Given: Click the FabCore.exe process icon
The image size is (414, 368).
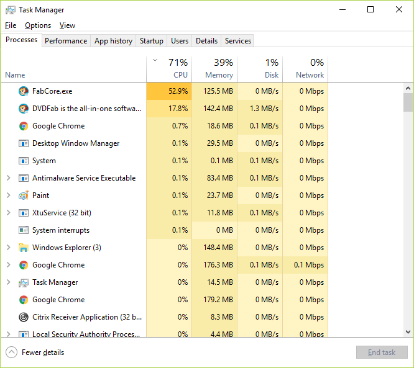Looking at the screenshot, I should (24, 91).
